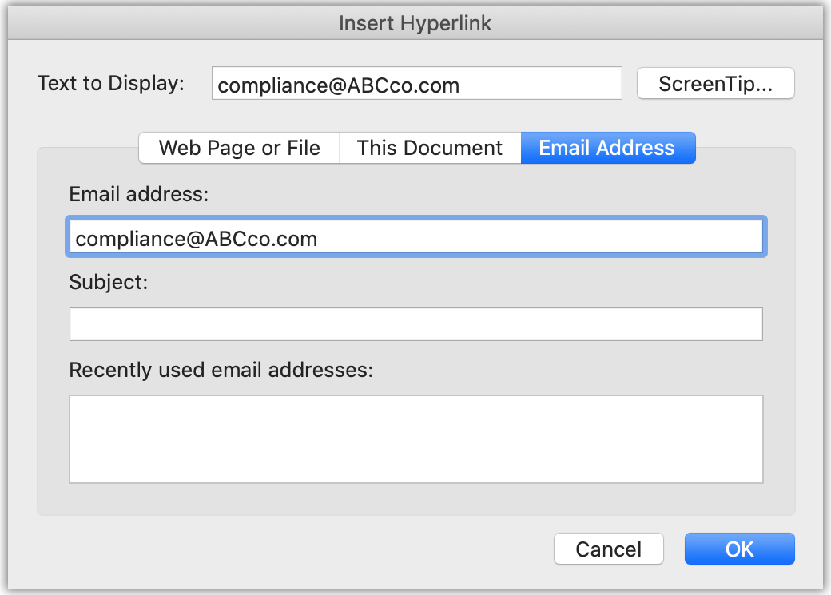The image size is (831, 595).
Task: Click the Recently used email addresses list
Action: pyautogui.click(x=415, y=438)
